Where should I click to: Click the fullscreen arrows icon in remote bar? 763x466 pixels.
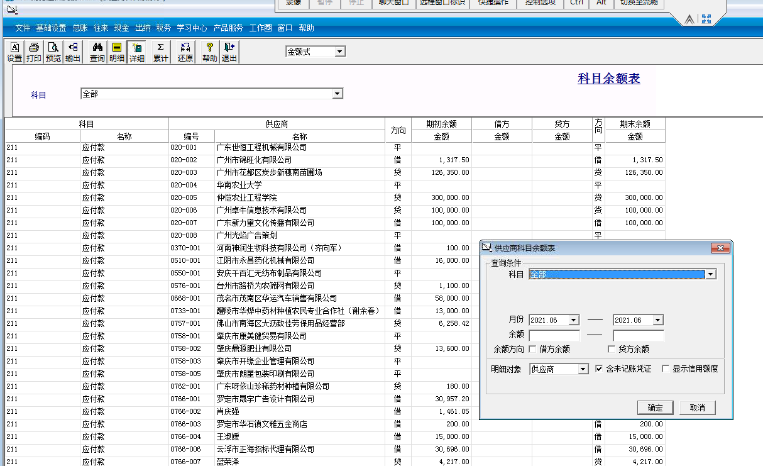click(706, 19)
